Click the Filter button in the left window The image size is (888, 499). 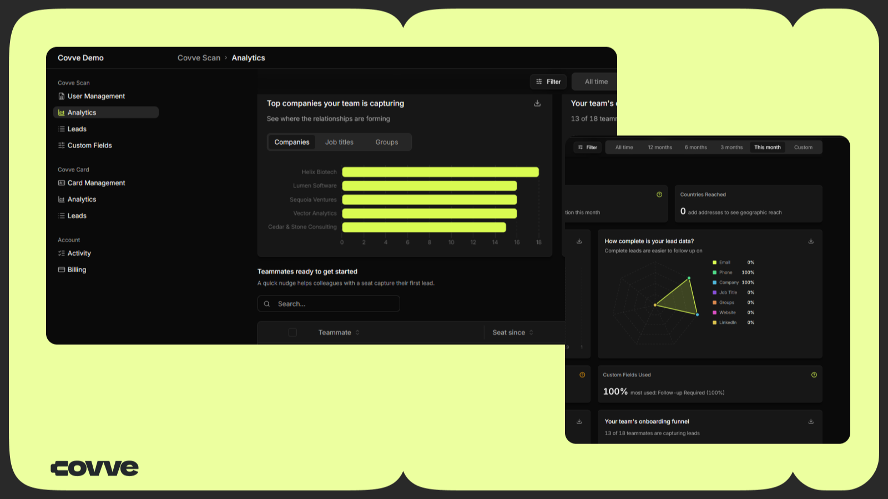pyautogui.click(x=548, y=82)
